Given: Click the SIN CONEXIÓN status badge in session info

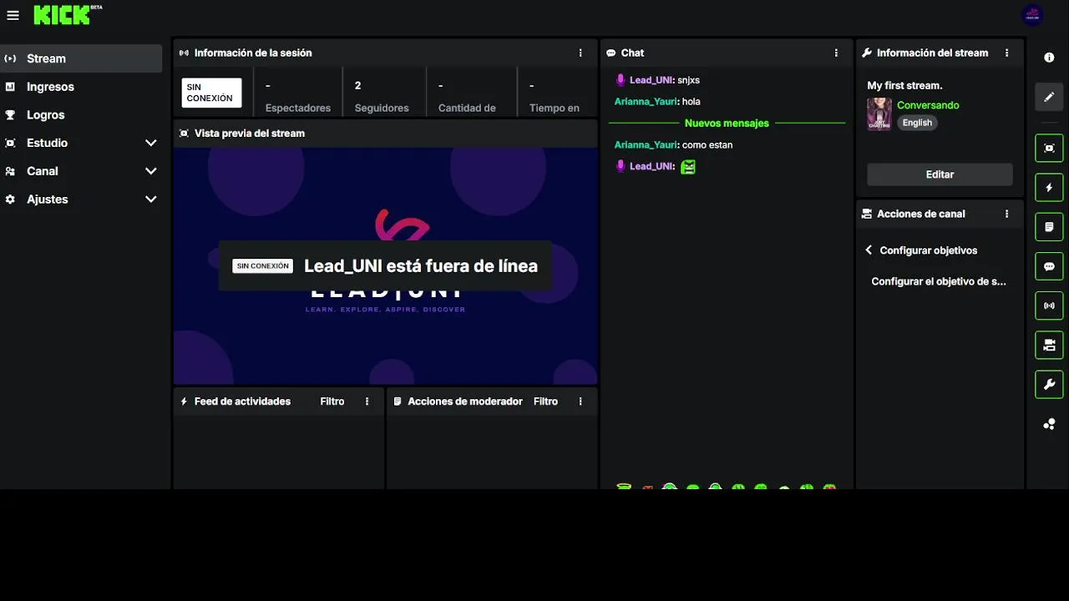Looking at the screenshot, I should [x=211, y=93].
